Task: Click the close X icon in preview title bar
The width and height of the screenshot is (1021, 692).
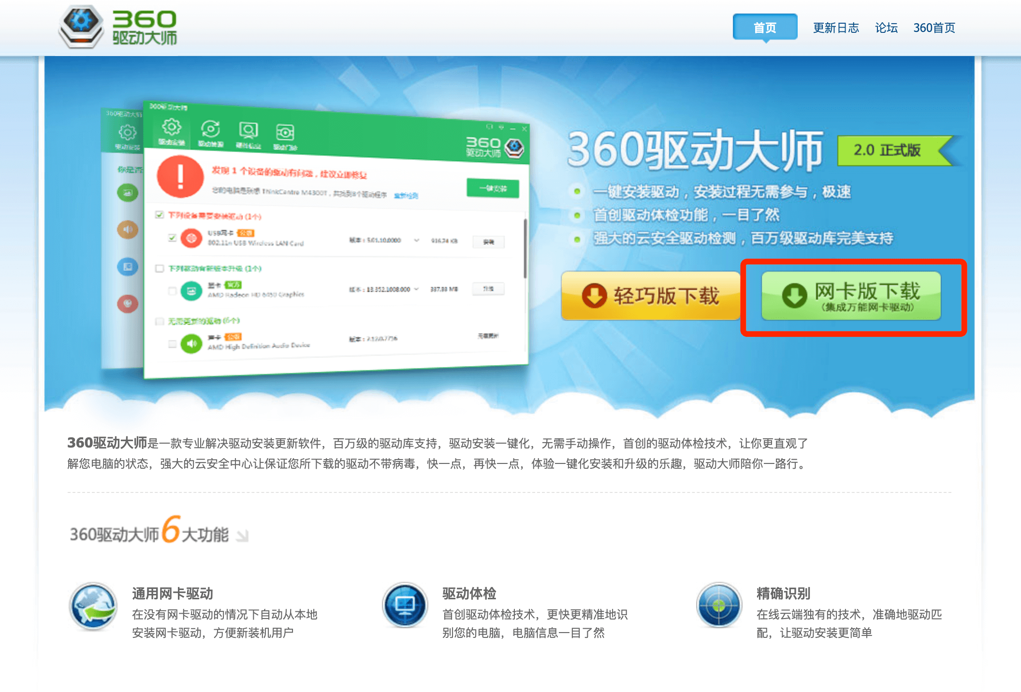Action: (524, 129)
